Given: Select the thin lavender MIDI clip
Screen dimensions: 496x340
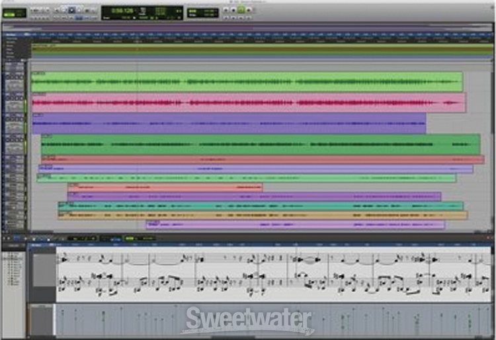Looking at the screenshot, I should tap(256, 169).
